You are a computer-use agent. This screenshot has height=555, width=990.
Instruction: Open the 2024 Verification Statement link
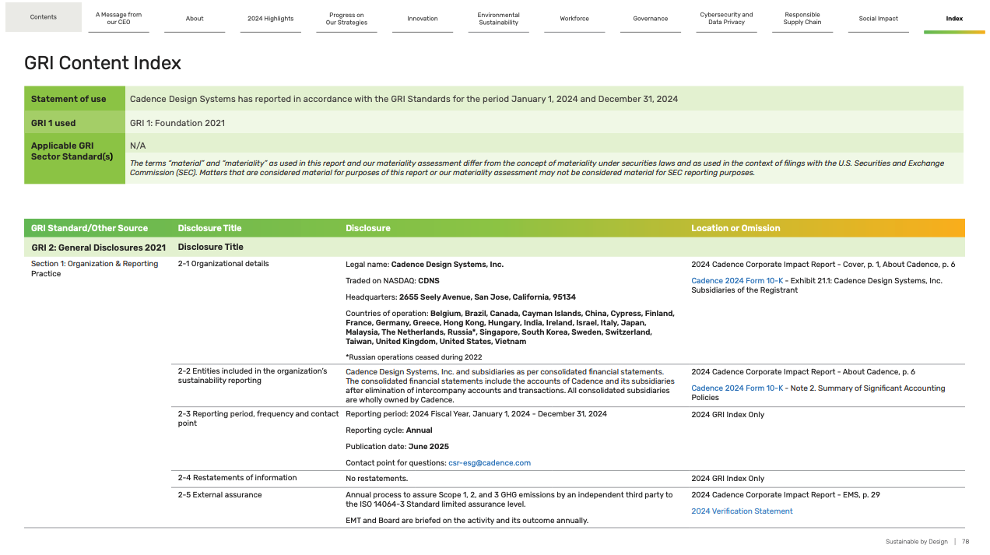point(742,511)
